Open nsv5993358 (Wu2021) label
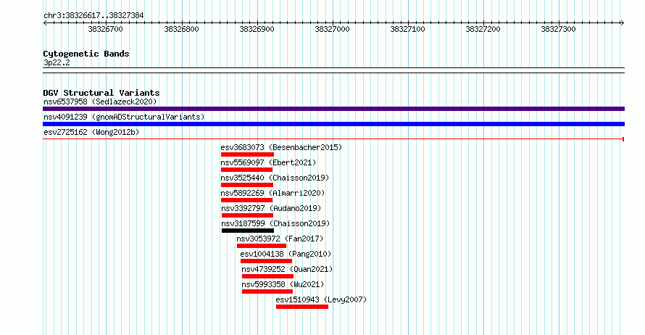Viewport: 645px width, 335px height. tap(283, 284)
